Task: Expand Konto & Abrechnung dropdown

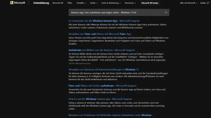Action: pos(111,3)
